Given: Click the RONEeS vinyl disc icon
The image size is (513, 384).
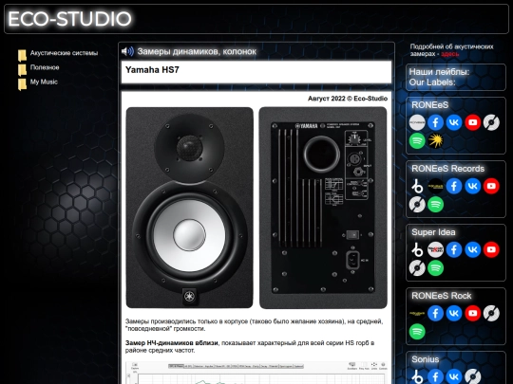Looking at the screenshot, I should click(491, 122).
